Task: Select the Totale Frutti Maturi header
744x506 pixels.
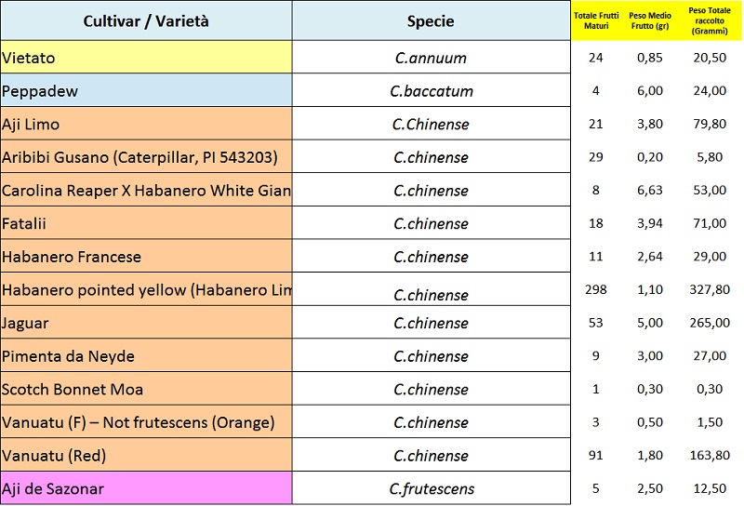Action: [596, 20]
